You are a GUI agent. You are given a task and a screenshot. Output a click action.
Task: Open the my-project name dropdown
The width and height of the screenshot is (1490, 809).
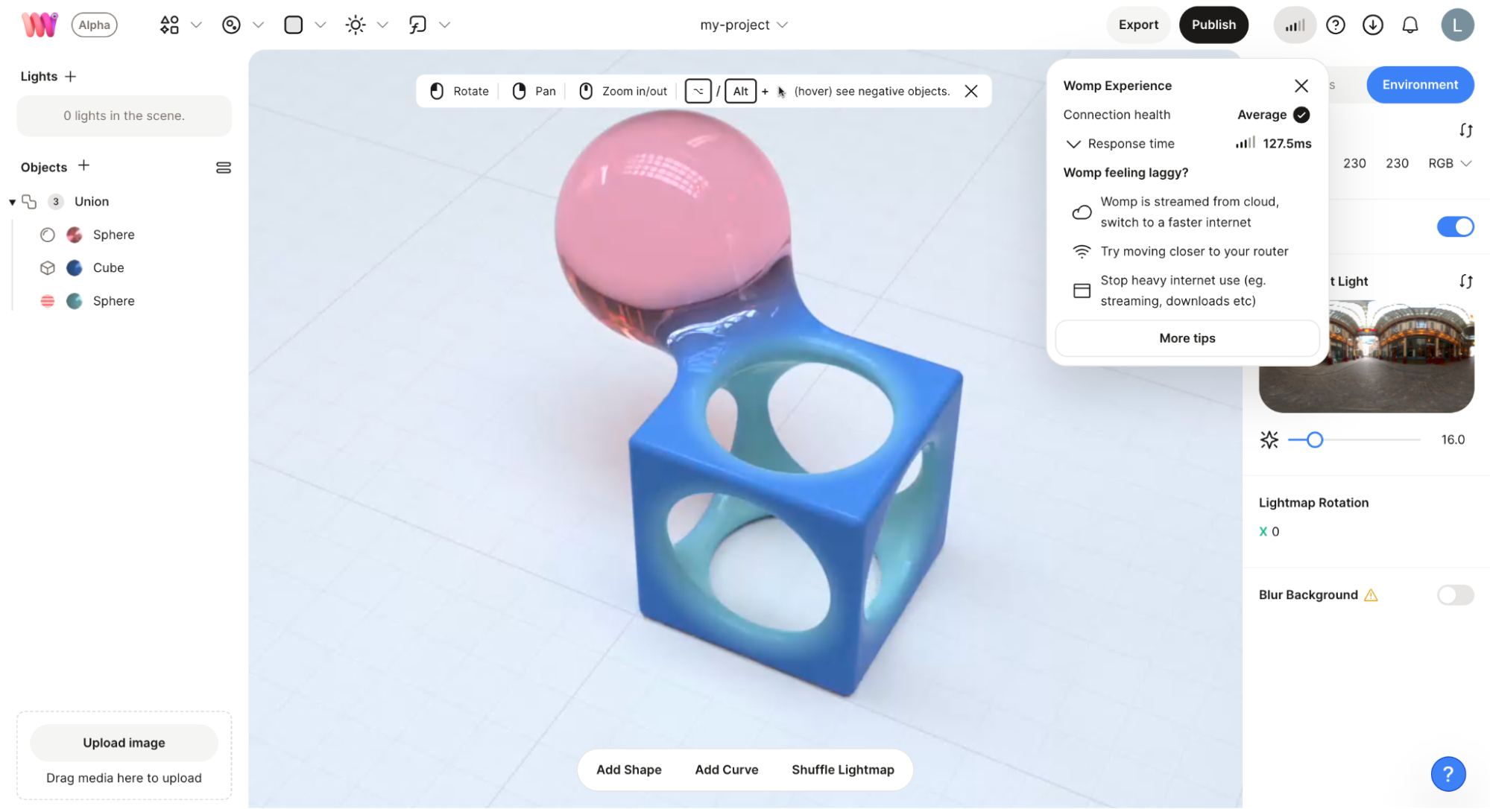point(743,25)
